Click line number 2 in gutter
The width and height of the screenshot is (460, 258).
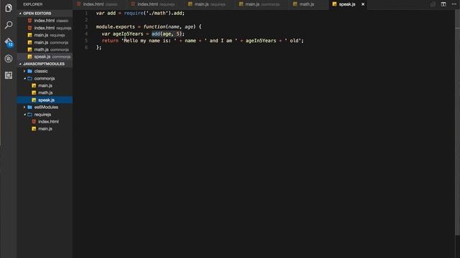[x=86, y=20]
